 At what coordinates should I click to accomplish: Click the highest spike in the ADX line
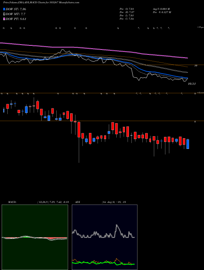tap(117, 225)
